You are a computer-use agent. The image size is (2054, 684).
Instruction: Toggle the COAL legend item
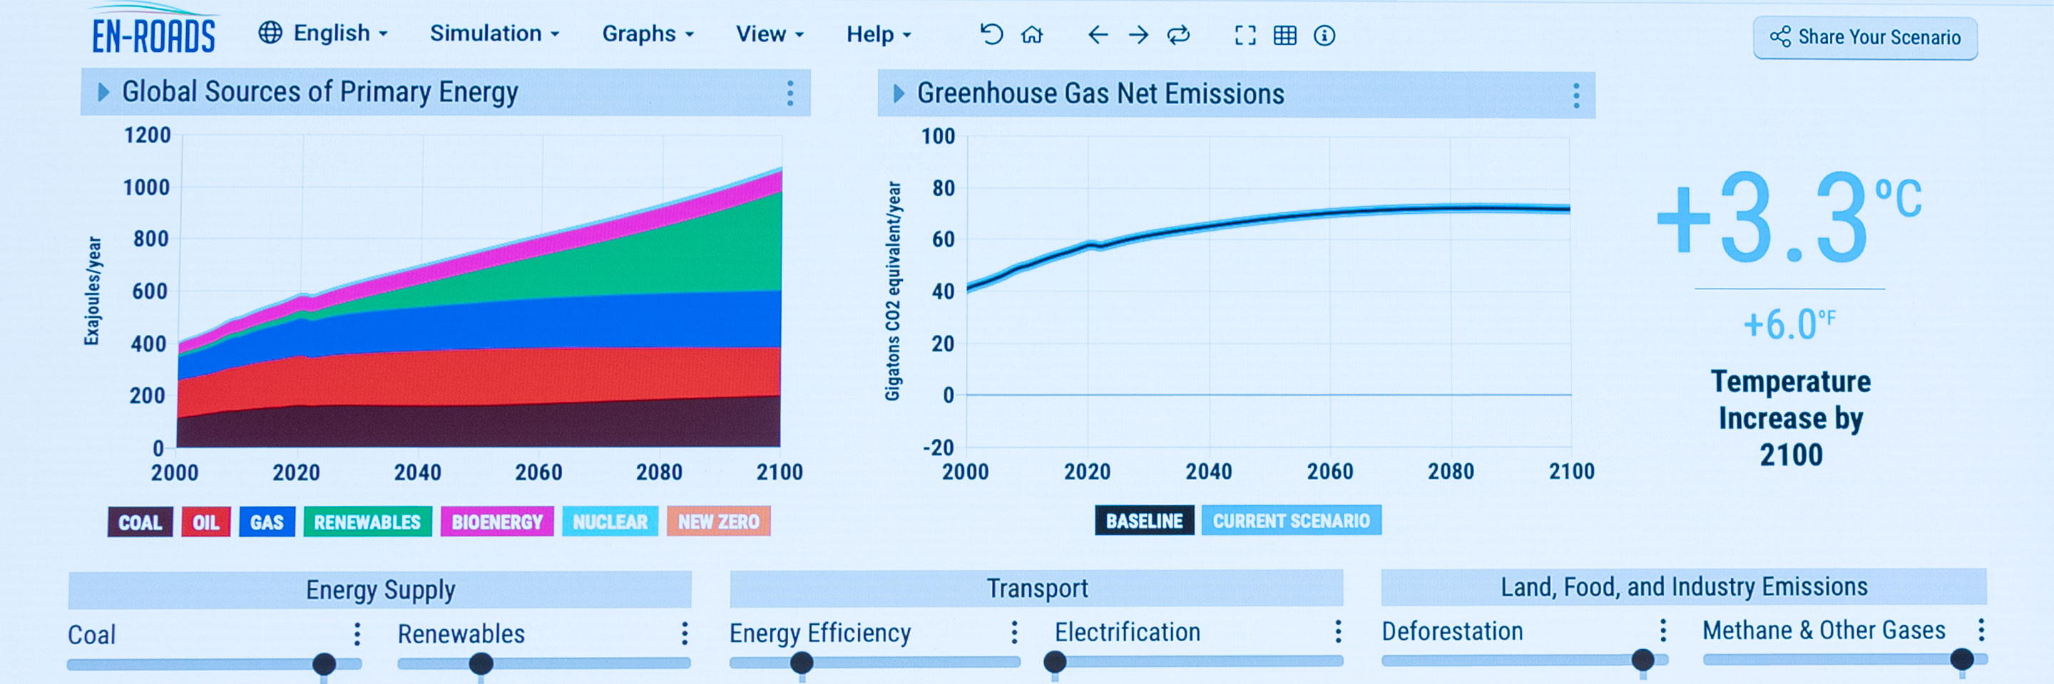pyautogui.click(x=140, y=522)
